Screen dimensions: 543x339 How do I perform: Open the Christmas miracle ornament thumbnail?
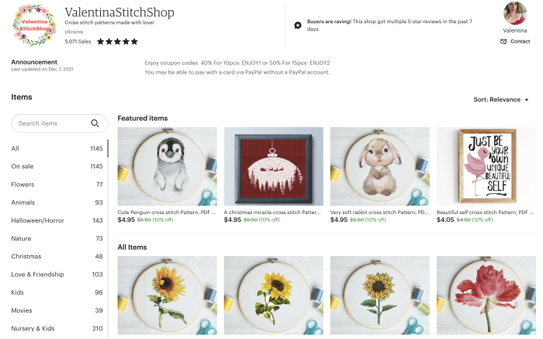tap(274, 166)
